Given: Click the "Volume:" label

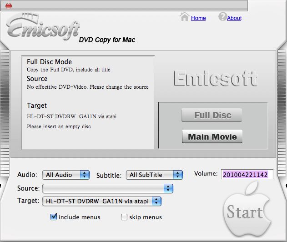Looking at the screenshot, I should tap(206, 173).
